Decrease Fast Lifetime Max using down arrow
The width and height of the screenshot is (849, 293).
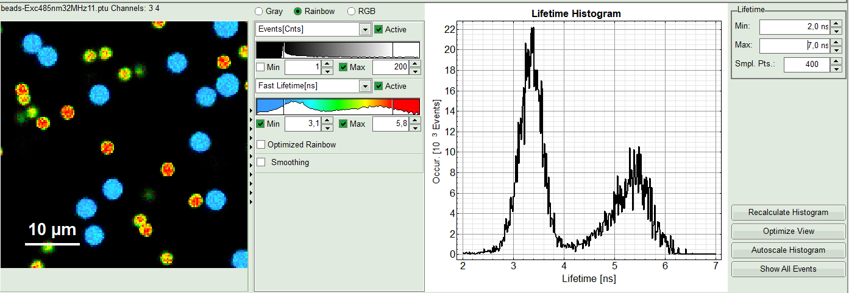tap(414, 128)
